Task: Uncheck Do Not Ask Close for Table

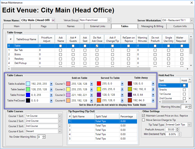Action: click(x=97, y=46)
